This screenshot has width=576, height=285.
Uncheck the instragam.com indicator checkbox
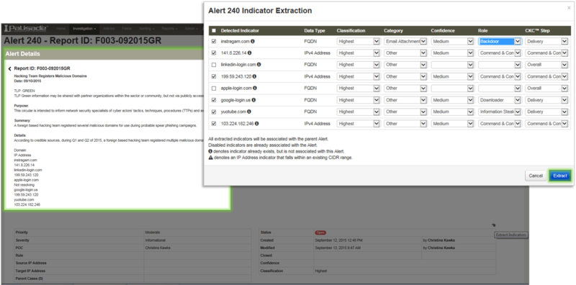tap(214, 41)
